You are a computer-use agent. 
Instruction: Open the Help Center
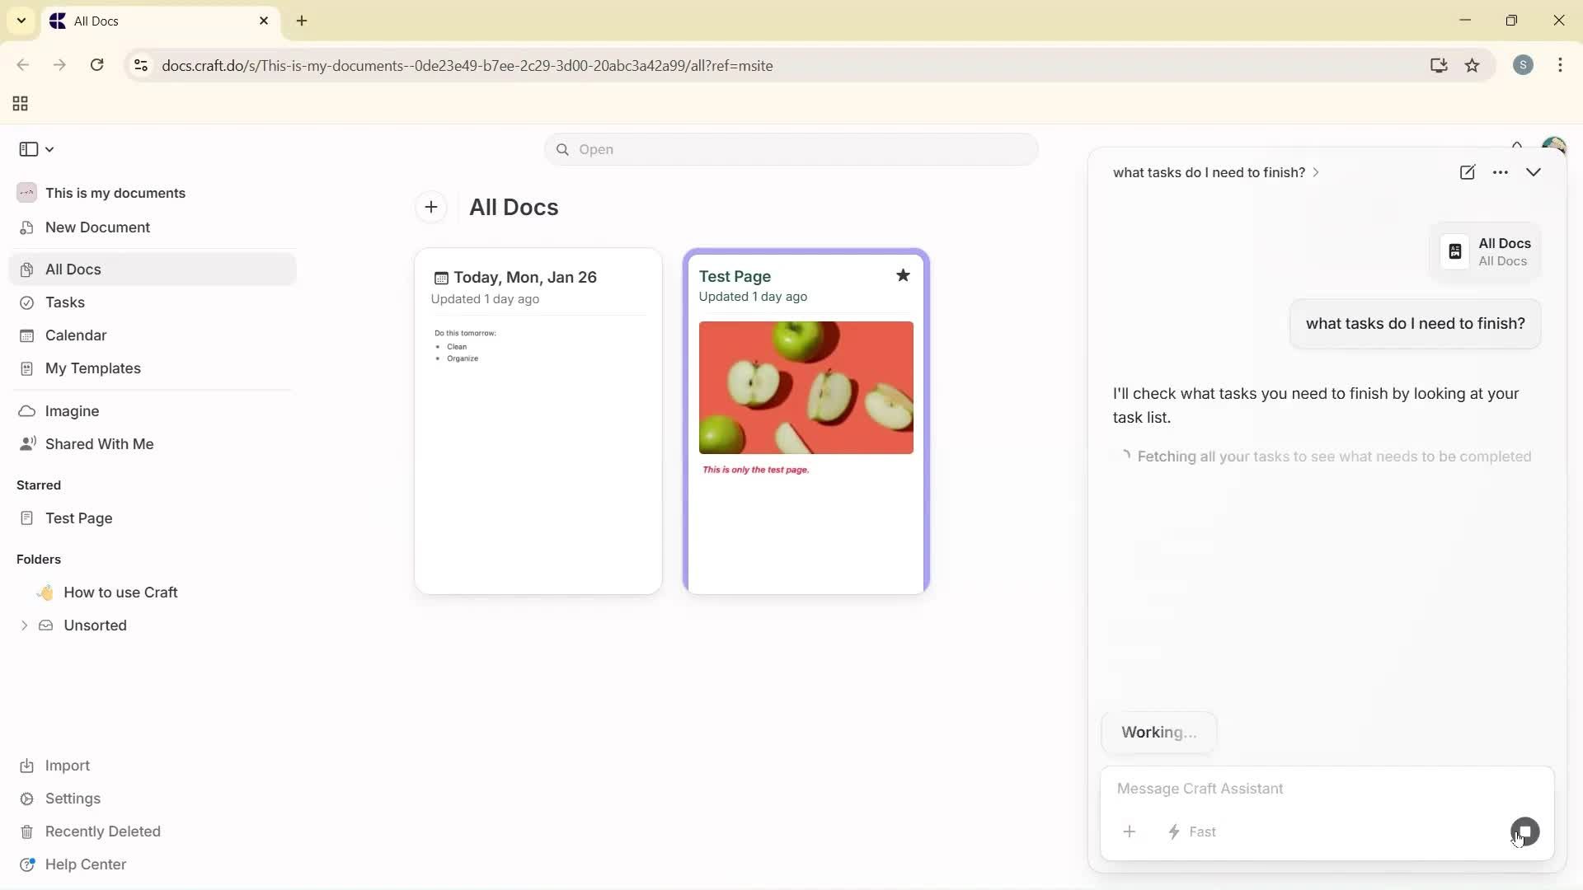86,864
